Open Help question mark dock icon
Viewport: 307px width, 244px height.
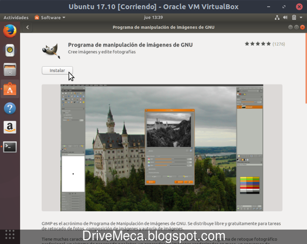pos(10,108)
